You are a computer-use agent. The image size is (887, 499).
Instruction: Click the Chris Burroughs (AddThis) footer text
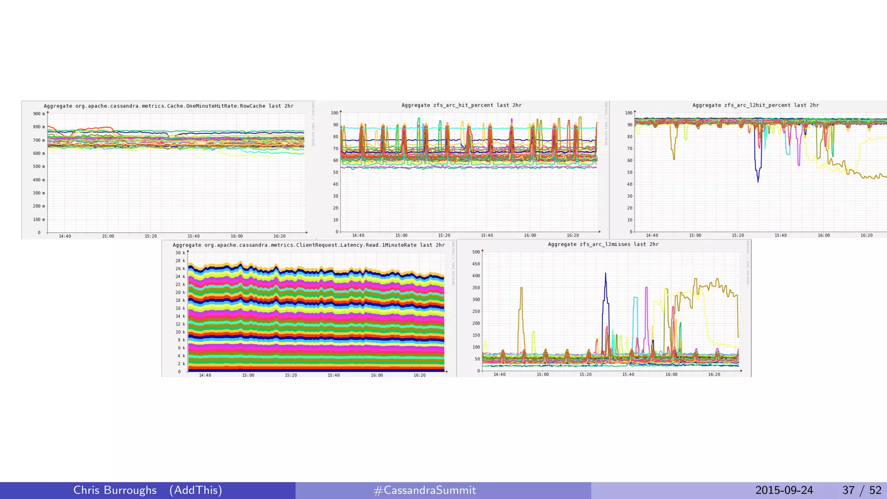point(147,490)
